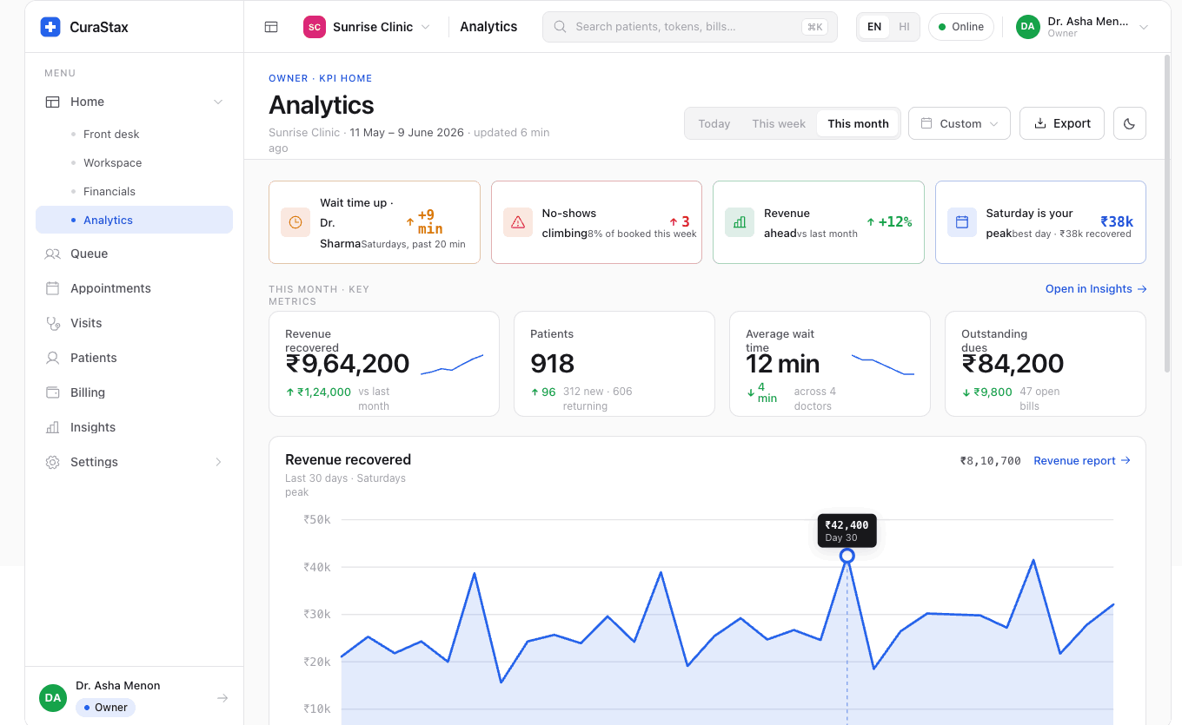Switch language to HI
1182x725 pixels.
(904, 27)
